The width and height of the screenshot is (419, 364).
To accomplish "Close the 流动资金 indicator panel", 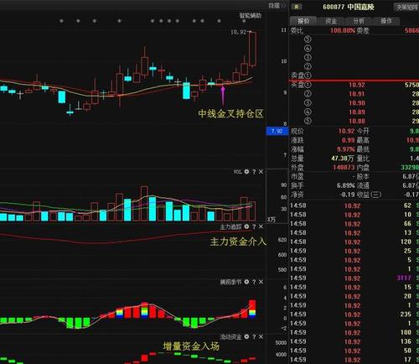I will coord(261,336).
